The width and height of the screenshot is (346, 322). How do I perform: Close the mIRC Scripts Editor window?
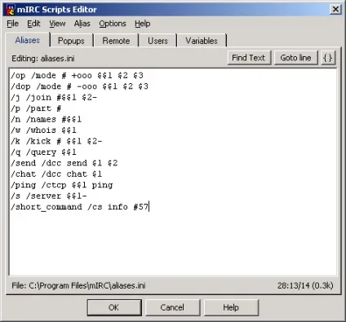coord(335,10)
